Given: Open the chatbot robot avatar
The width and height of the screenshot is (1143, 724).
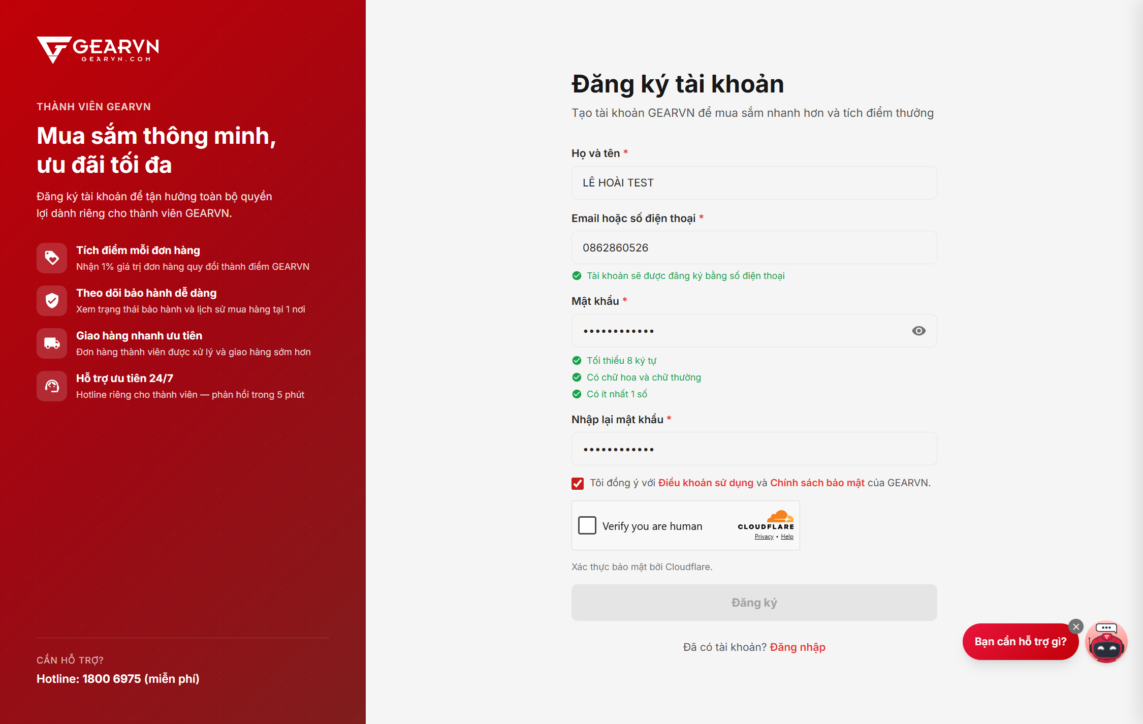Looking at the screenshot, I should pyautogui.click(x=1106, y=642).
